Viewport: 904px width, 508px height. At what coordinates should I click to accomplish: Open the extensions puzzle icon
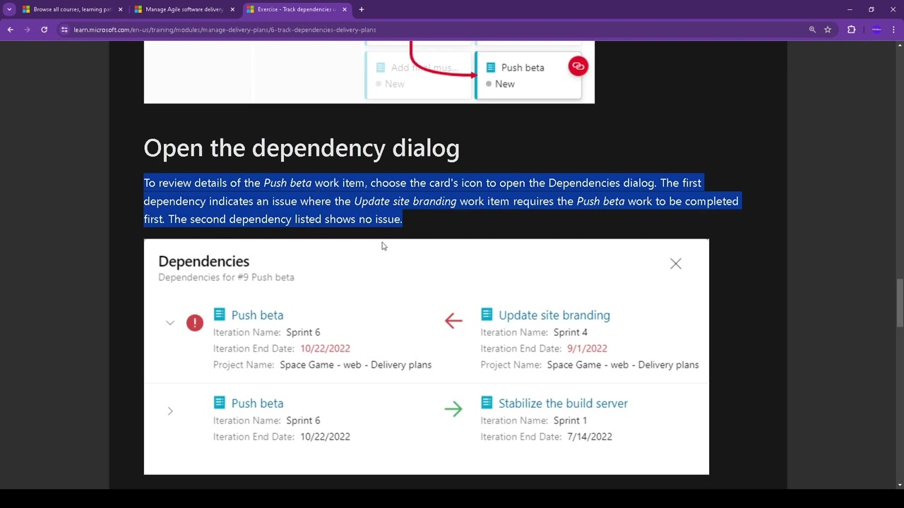click(851, 30)
